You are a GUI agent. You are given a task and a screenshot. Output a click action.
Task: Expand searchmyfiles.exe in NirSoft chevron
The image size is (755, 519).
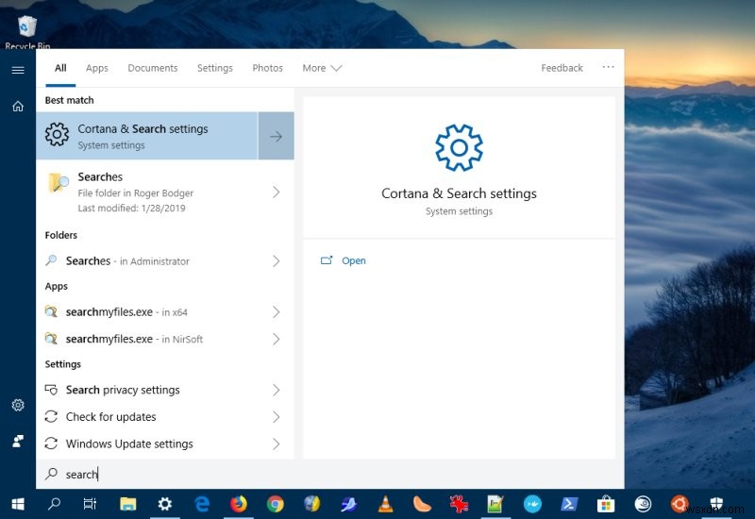coord(277,339)
